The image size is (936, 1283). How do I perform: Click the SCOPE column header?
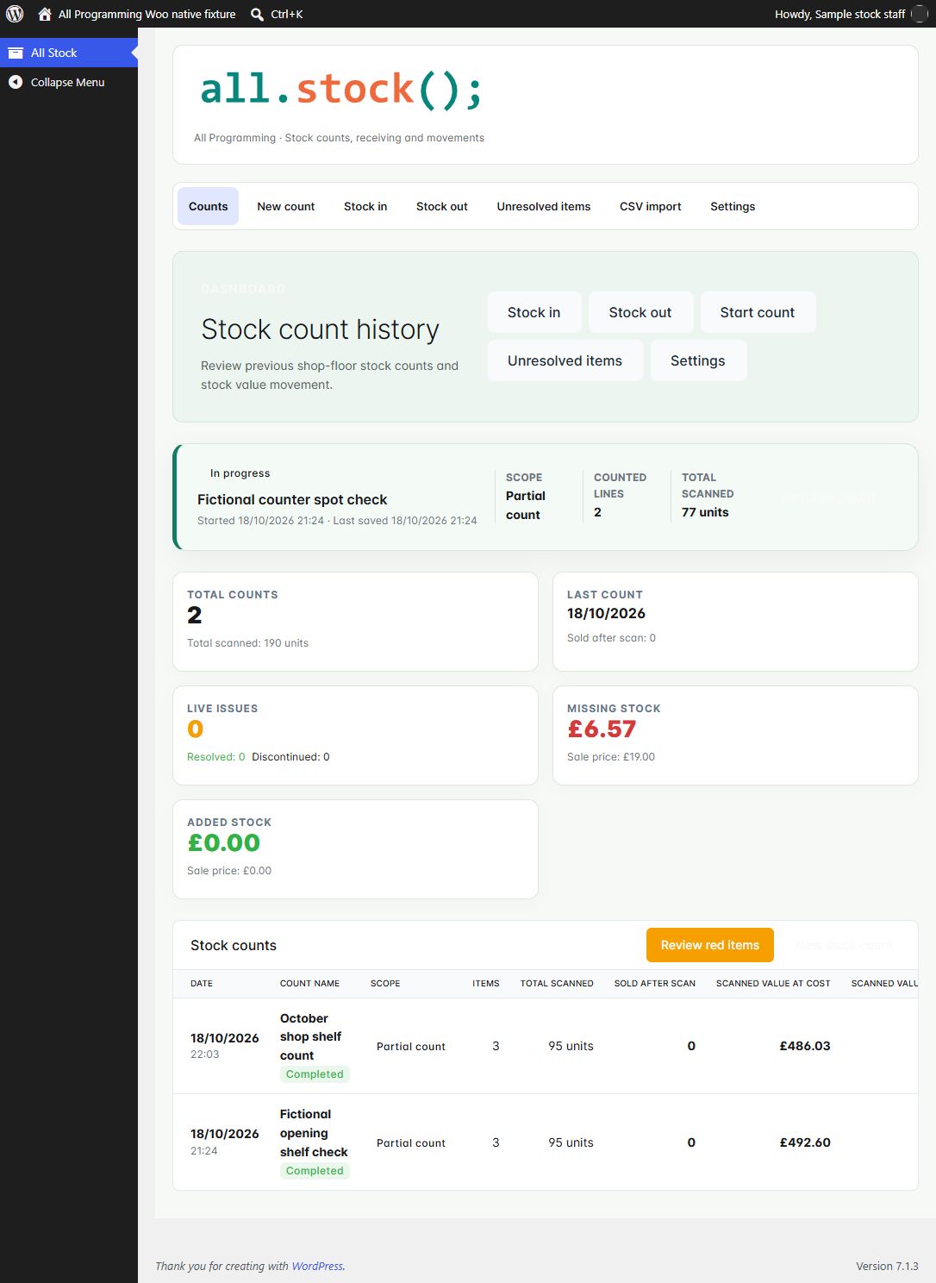pyautogui.click(x=385, y=984)
